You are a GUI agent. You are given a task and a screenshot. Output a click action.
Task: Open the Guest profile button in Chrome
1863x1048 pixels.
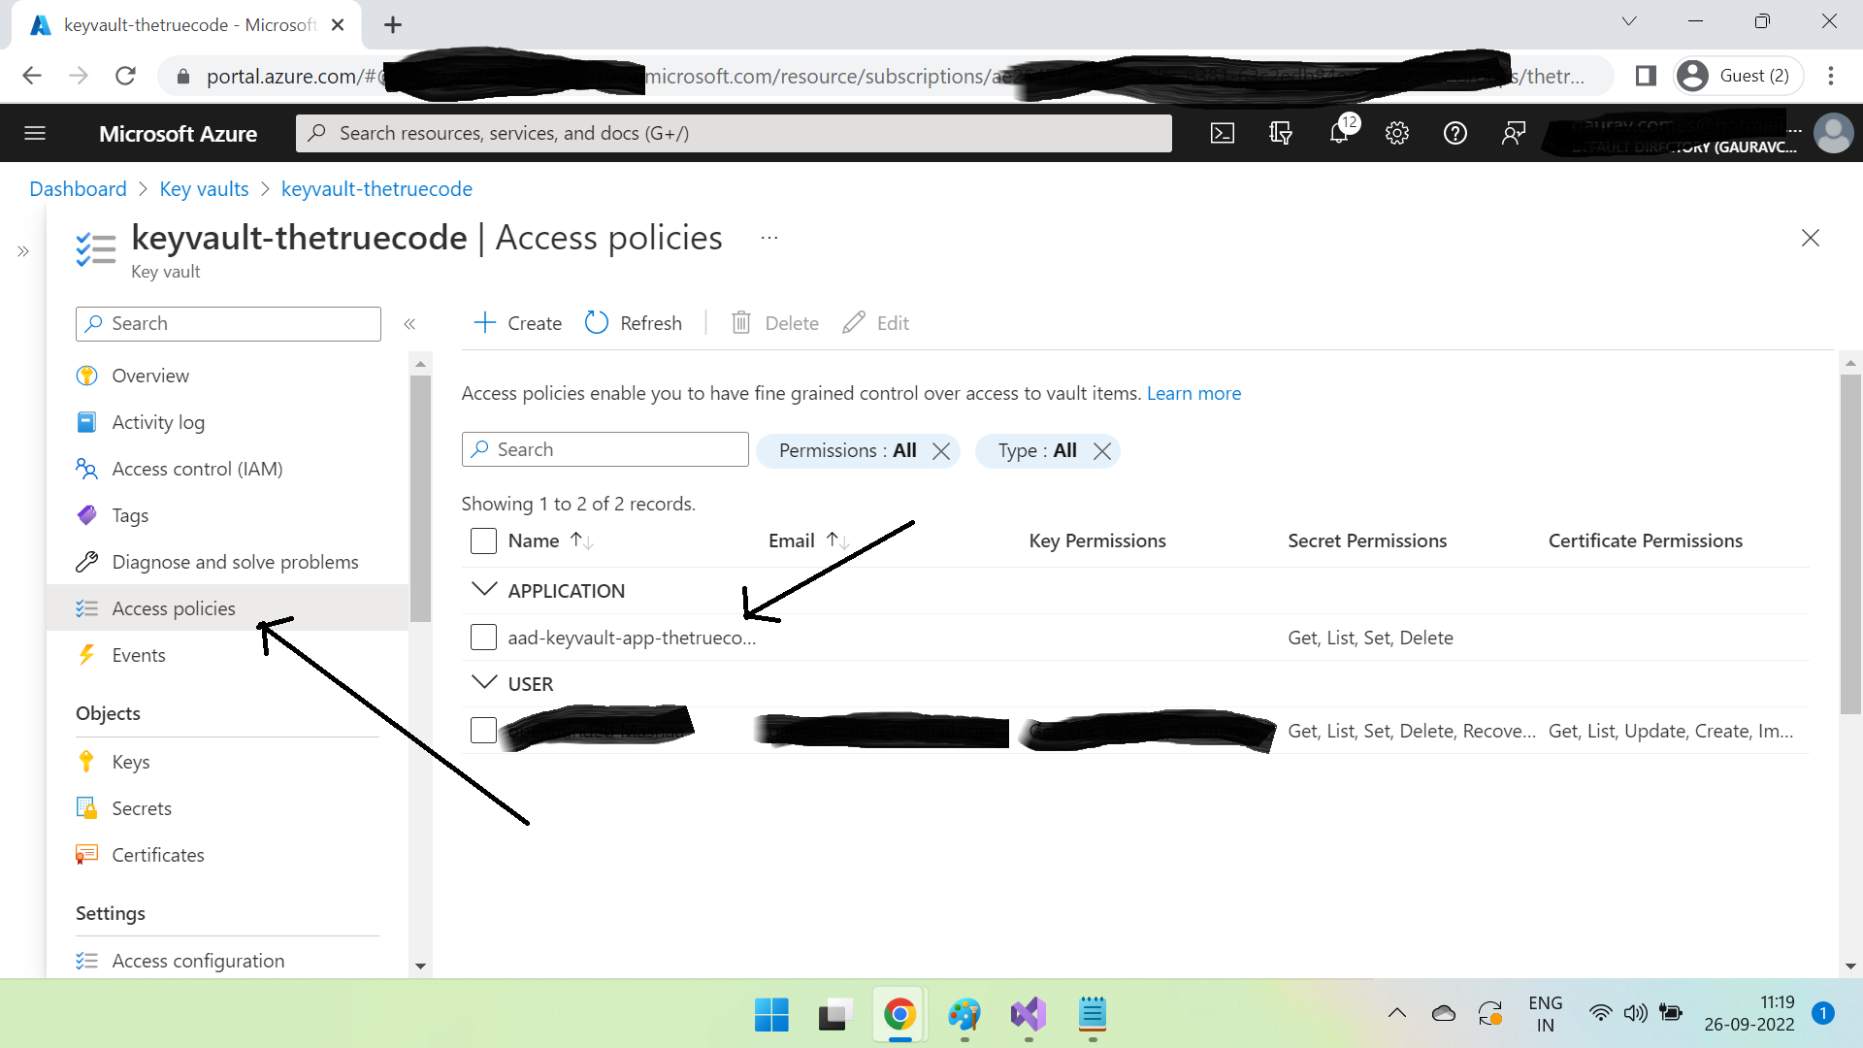click(1739, 76)
